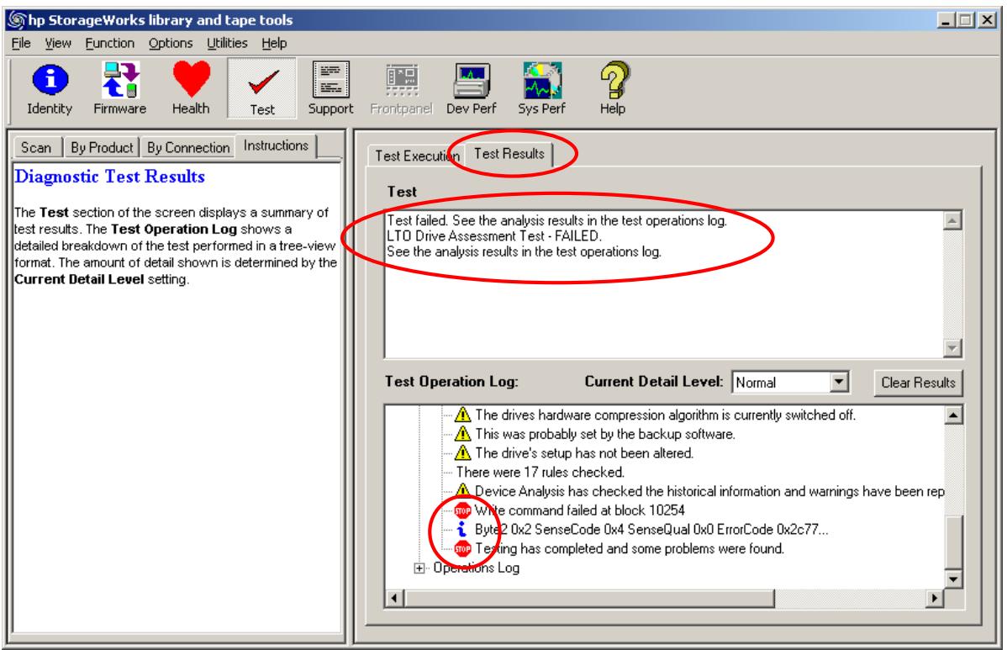Switch to the Test Execution tab

coord(415,156)
